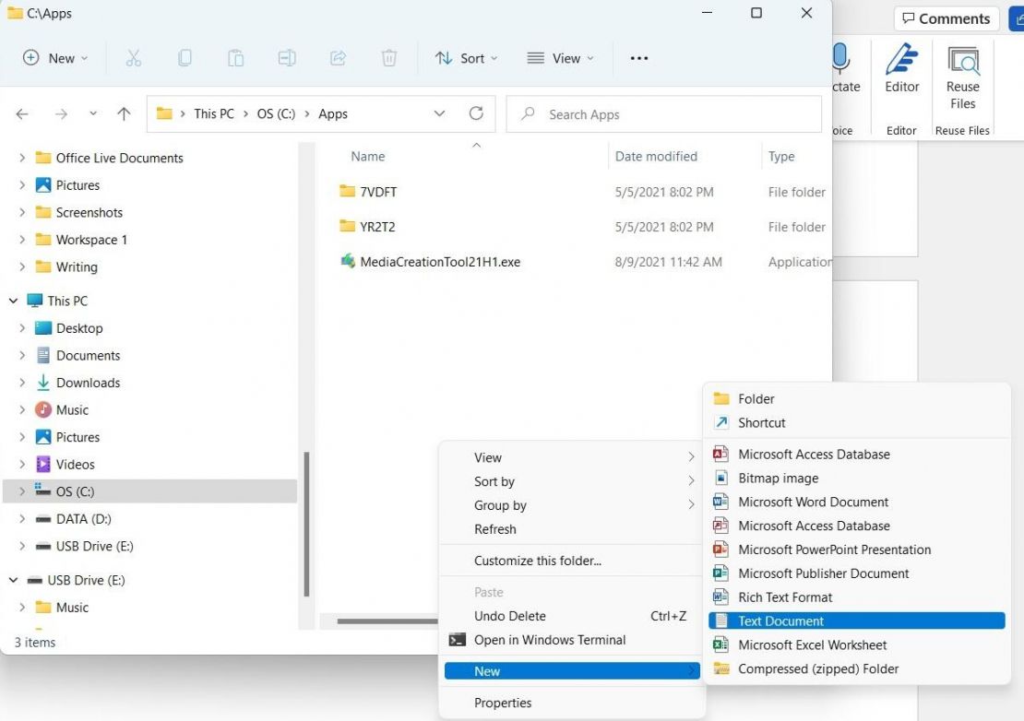Go up one folder level arrow

point(124,114)
